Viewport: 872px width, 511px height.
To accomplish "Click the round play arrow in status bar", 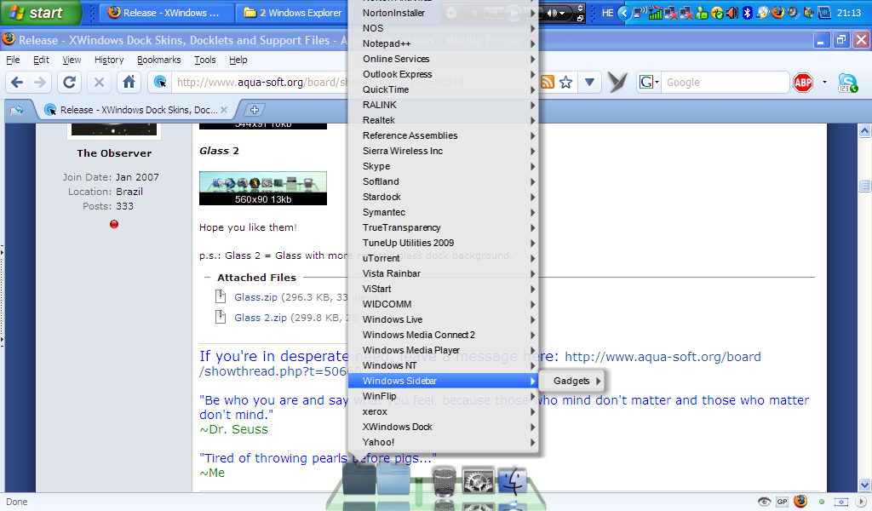I will coord(860,502).
